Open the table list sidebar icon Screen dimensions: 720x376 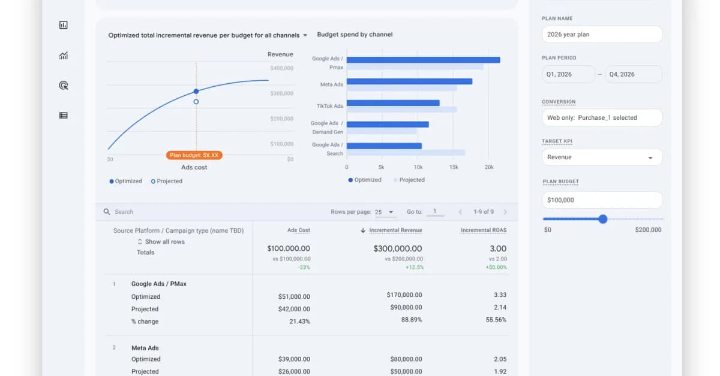coord(64,115)
